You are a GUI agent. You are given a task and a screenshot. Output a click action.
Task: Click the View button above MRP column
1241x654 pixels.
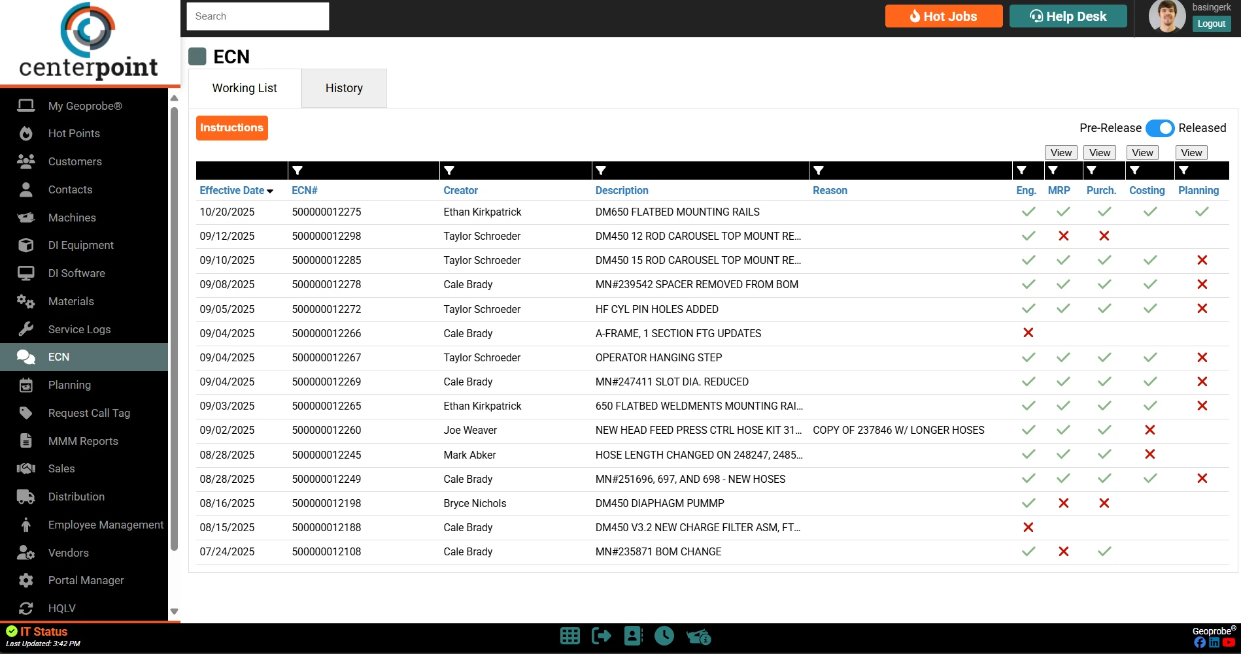1061,153
